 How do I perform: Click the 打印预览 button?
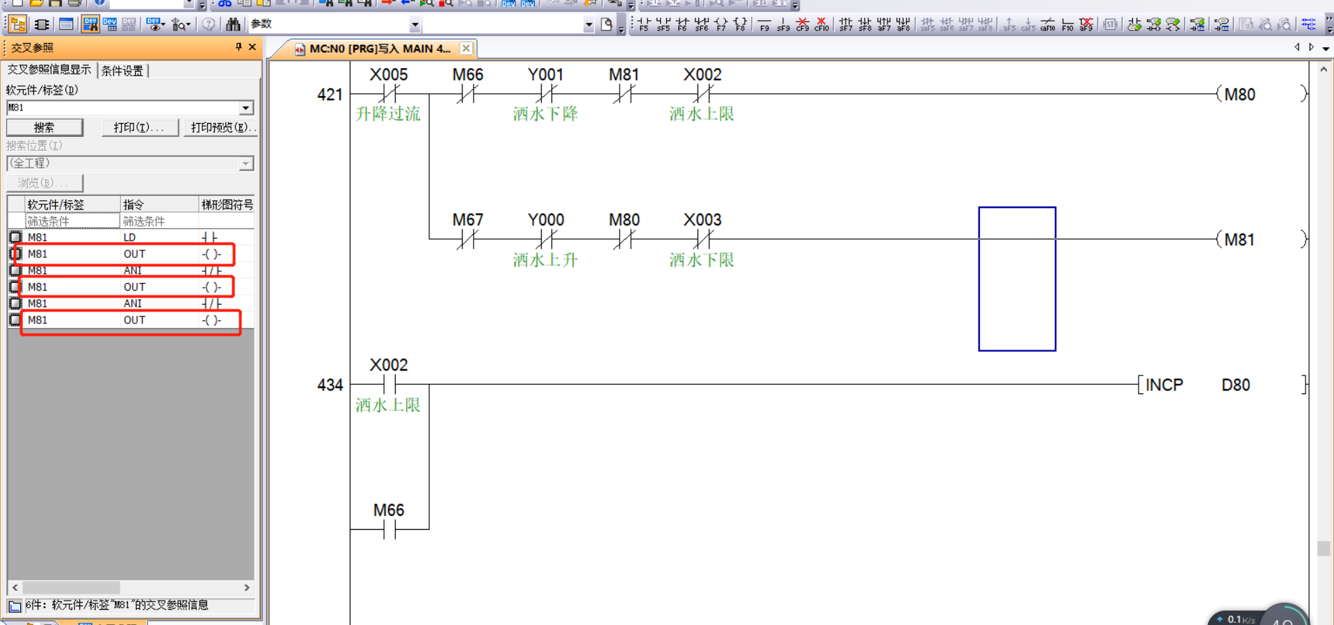pyautogui.click(x=221, y=127)
